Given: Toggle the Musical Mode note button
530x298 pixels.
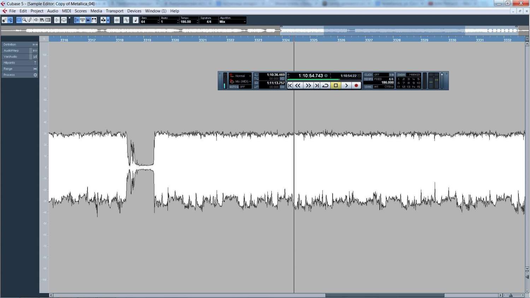Looking at the screenshot, I should (x=136, y=20).
